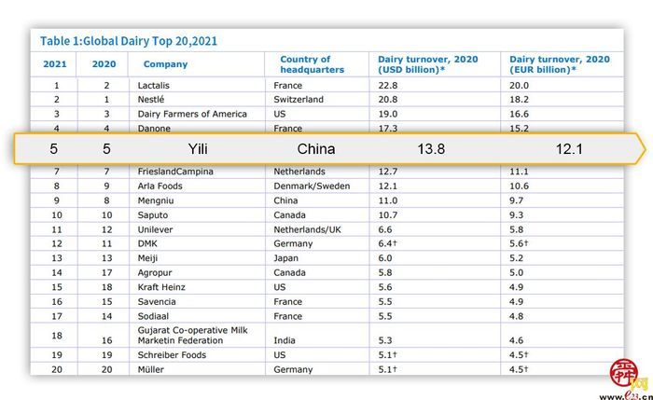
Task: Click the EUR value "16.6"
Action: coord(519,114)
